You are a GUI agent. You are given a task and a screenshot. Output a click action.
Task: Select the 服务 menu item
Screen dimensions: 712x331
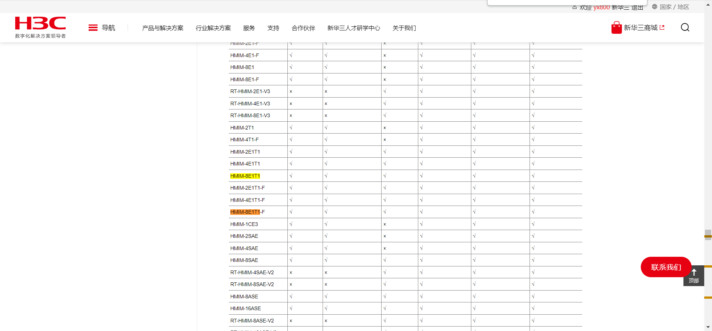249,28
